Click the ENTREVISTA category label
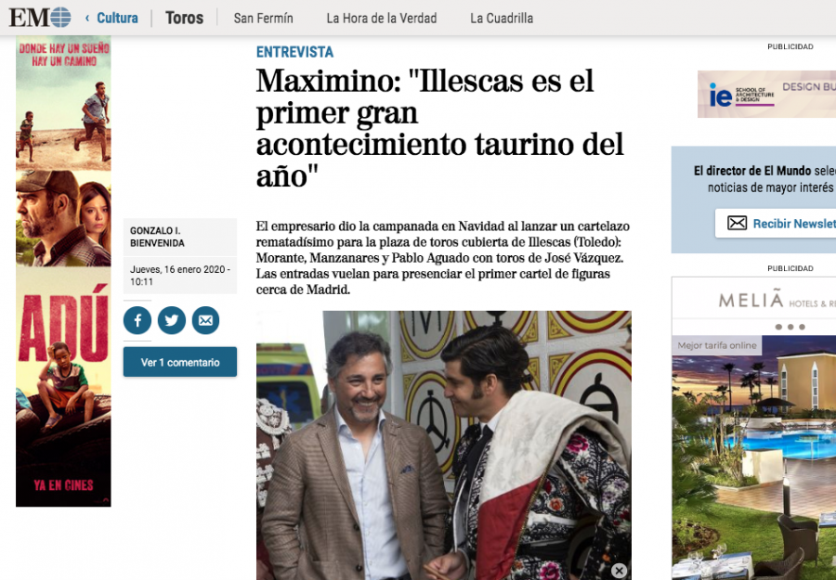This screenshot has width=836, height=580. tap(294, 52)
